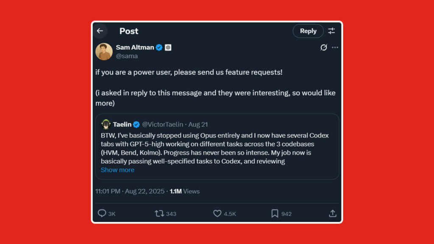Visit the @sama profile handle

coord(127,55)
